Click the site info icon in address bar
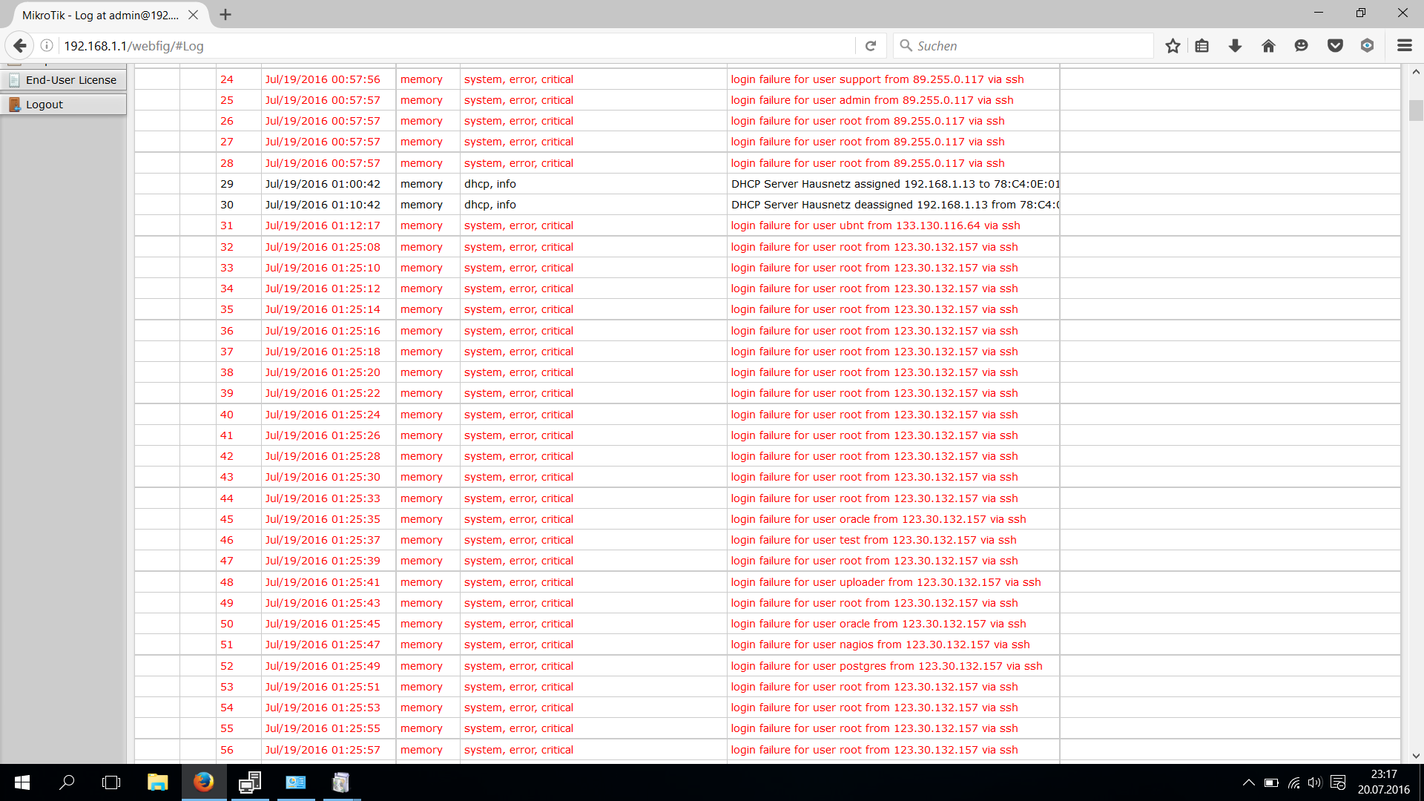The image size is (1424, 801). point(47,46)
